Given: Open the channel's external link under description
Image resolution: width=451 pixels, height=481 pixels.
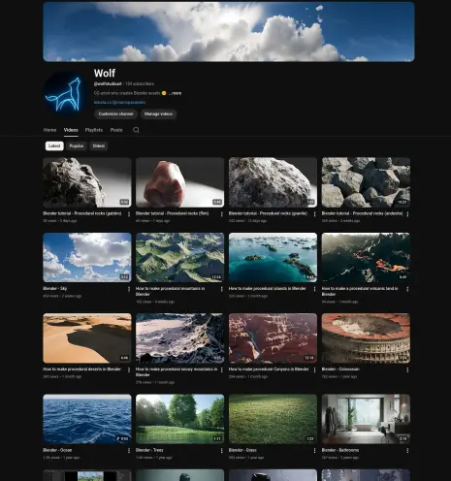Looking at the screenshot, I should pos(119,102).
